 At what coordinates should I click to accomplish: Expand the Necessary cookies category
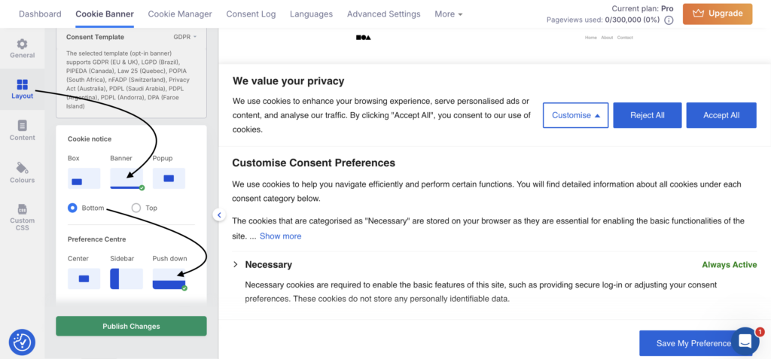coord(236,264)
